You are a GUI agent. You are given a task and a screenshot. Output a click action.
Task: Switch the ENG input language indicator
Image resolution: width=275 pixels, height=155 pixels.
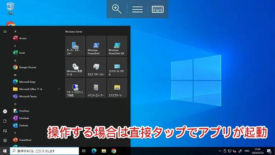(x=247, y=151)
